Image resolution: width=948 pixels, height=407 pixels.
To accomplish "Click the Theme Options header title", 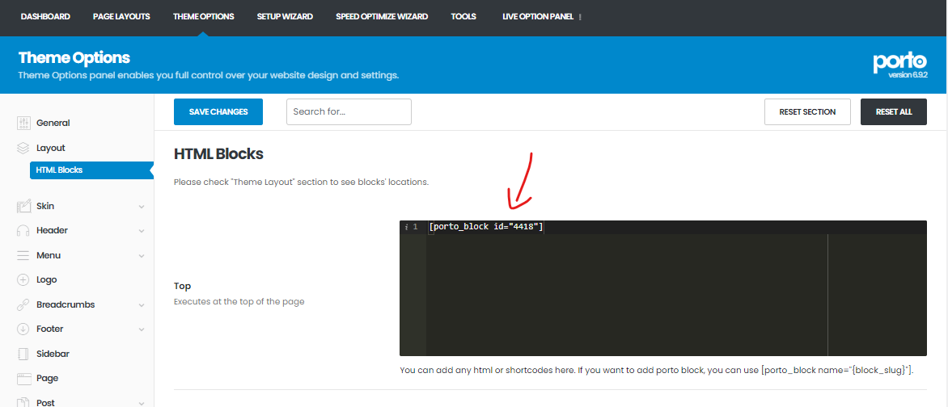I will click(74, 58).
